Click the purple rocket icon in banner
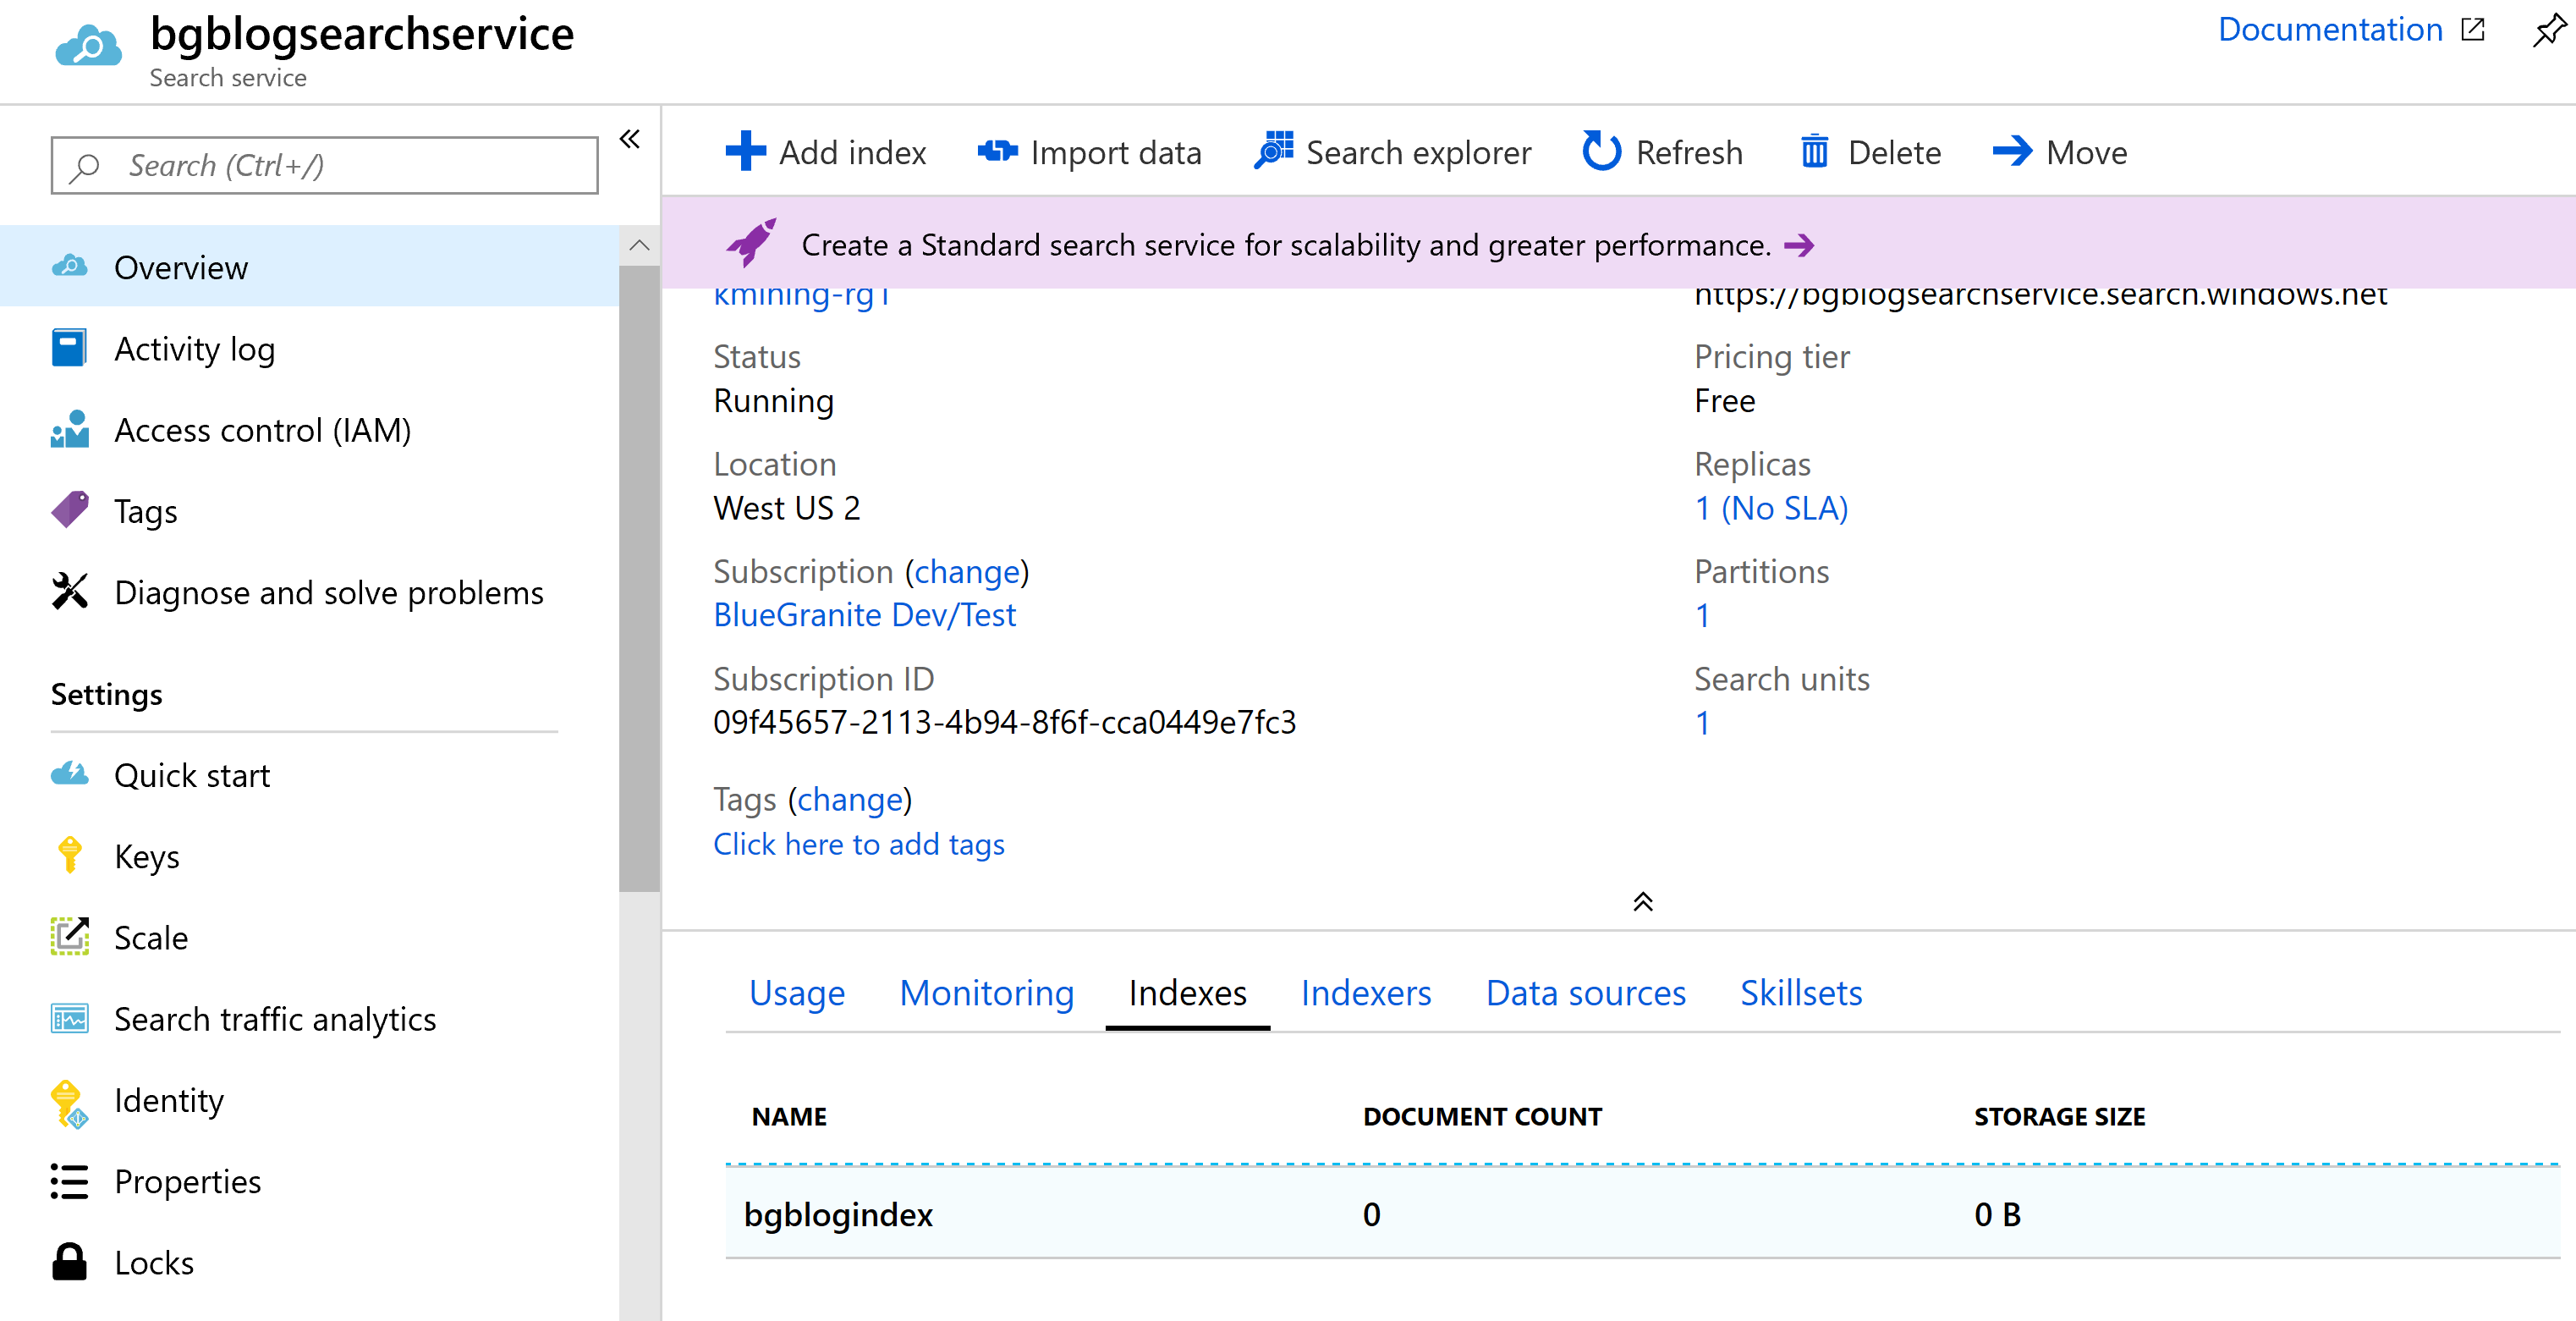Viewport: 2576px width, 1321px height. pyautogui.click(x=752, y=243)
